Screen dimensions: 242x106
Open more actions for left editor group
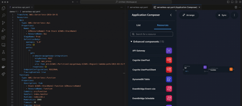(x=122, y=7)
